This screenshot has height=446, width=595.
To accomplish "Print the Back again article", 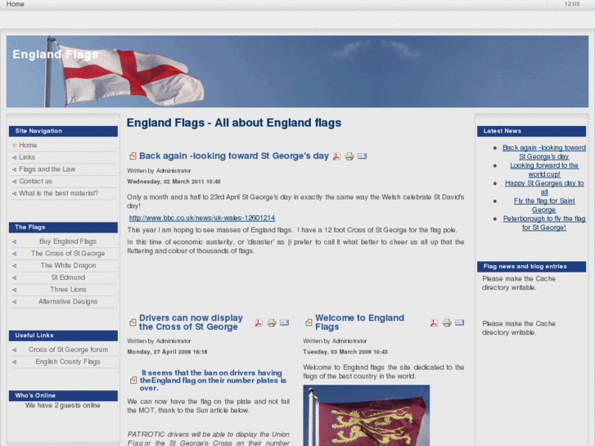I will (x=349, y=156).
